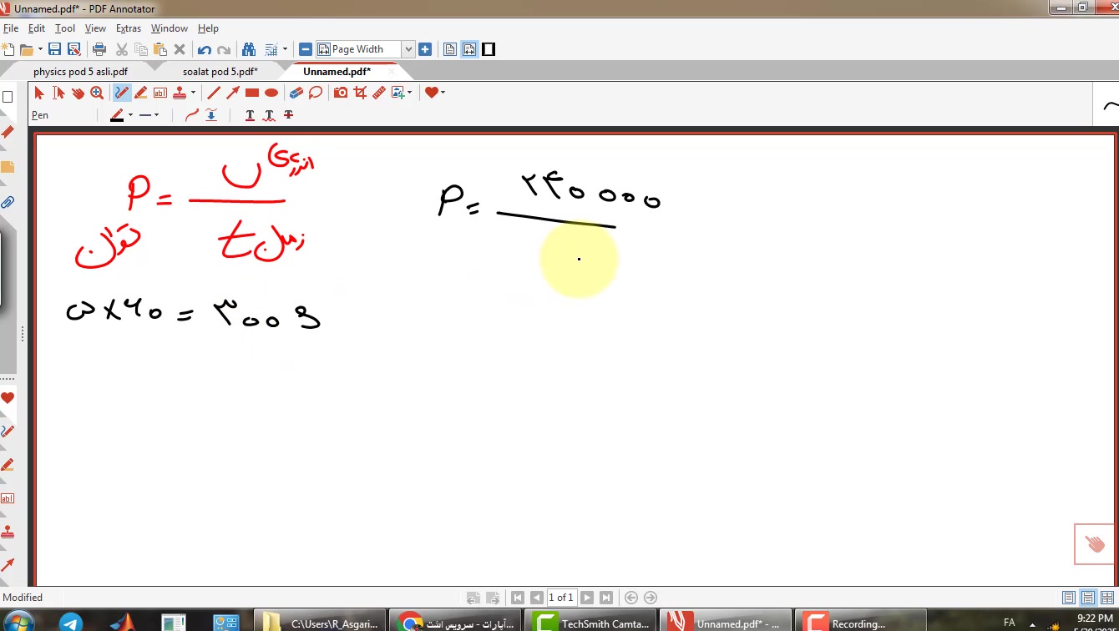Click the zoom in plus button
Image resolution: width=1119 pixels, height=631 pixels.
coord(425,49)
